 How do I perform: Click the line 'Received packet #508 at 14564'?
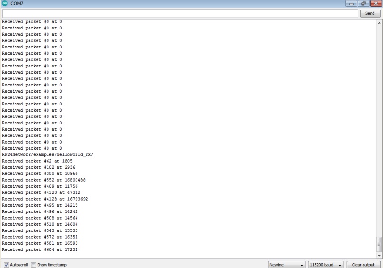(40, 218)
